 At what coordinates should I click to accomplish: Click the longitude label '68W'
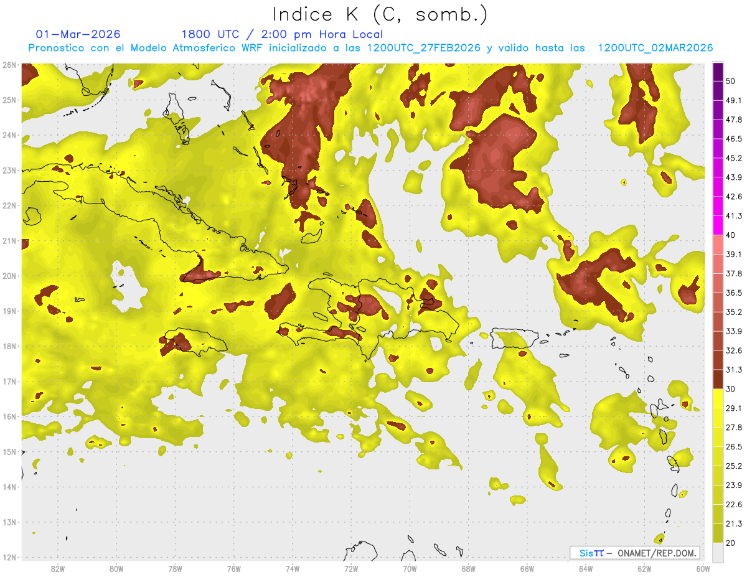pyautogui.click(x=469, y=568)
